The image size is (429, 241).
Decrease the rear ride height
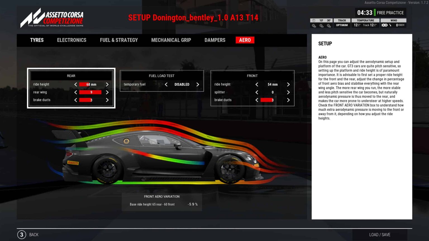[x=75, y=84]
